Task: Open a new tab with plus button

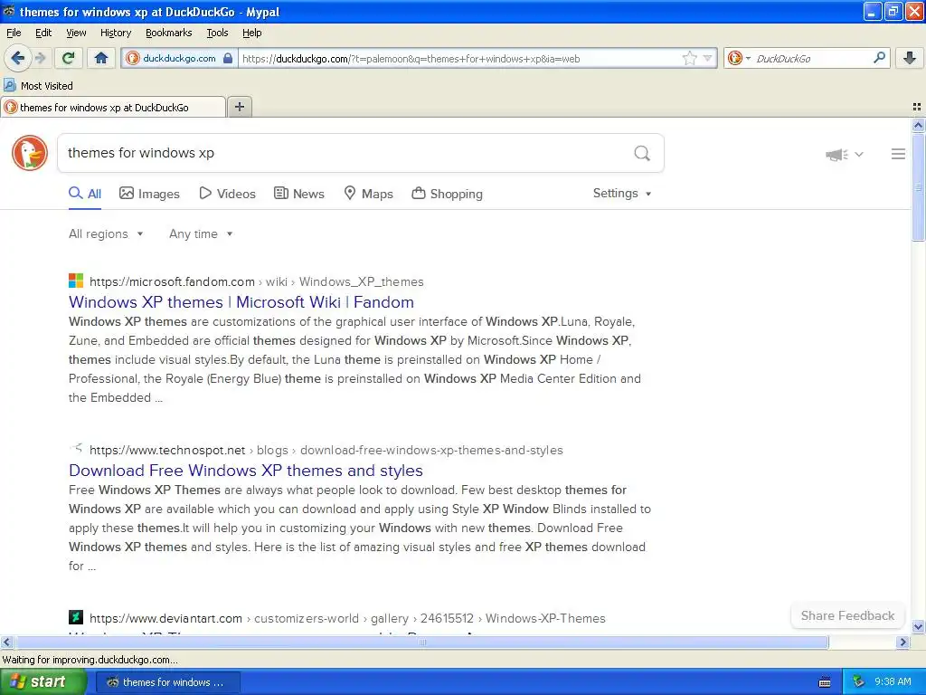Action: (239, 107)
